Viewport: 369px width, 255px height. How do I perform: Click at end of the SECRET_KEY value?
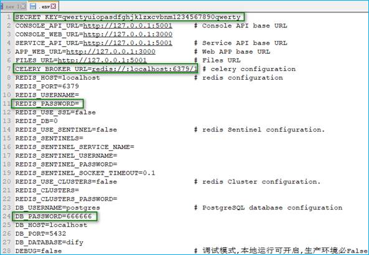pyautogui.click(x=241, y=17)
